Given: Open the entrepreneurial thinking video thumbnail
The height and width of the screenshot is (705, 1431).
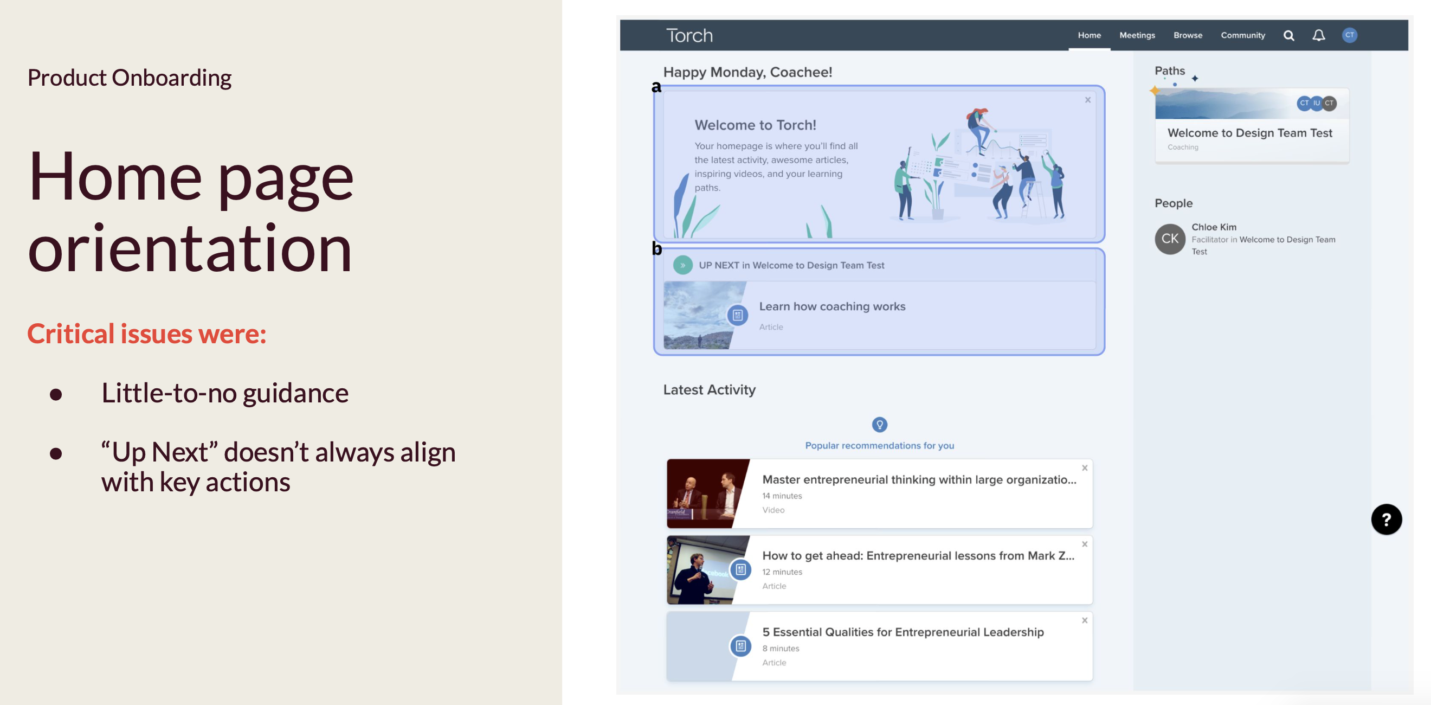Looking at the screenshot, I should pos(704,493).
